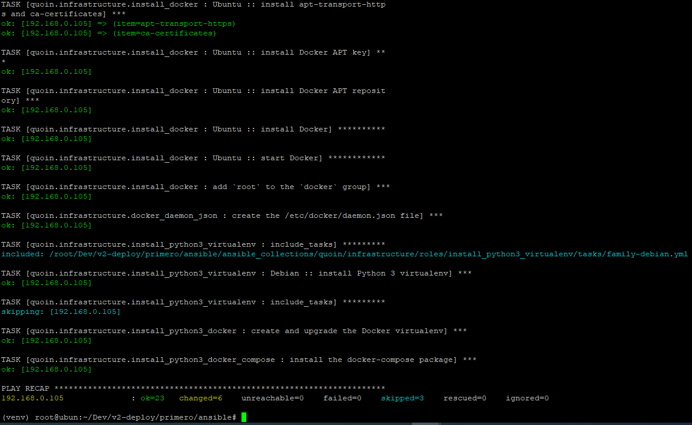The height and width of the screenshot is (425, 692).
Task: Click the 'unreachable=0' recap value
Action: click(272, 398)
